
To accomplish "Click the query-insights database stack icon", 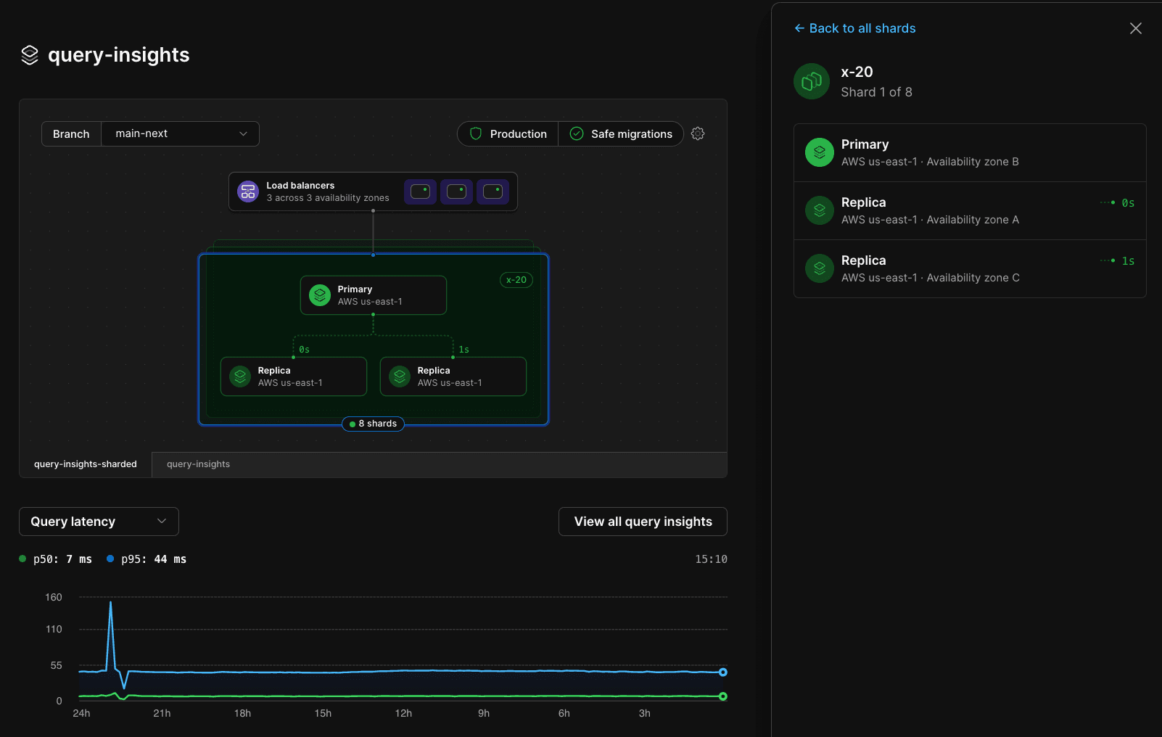I will pos(30,55).
